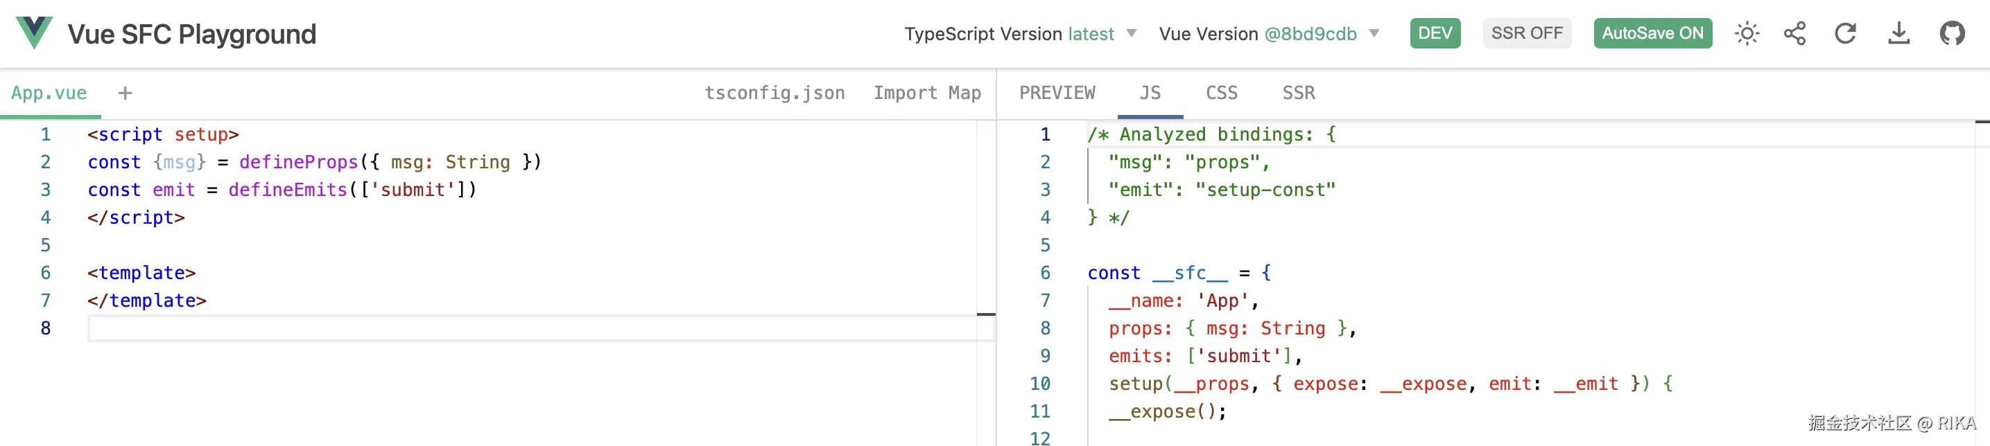Toggle SSR OFF switch
The height and width of the screenshot is (446, 1990).
click(1527, 33)
